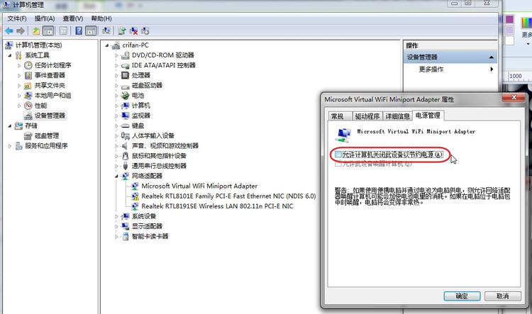The image size is (532, 314).
Task: Click the 智能卡读卡器 icon
Action: tap(125, 236)
